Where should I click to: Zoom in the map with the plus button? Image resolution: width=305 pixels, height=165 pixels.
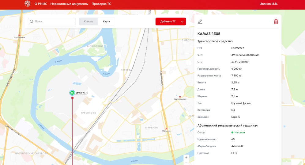[x=186, y=157]
